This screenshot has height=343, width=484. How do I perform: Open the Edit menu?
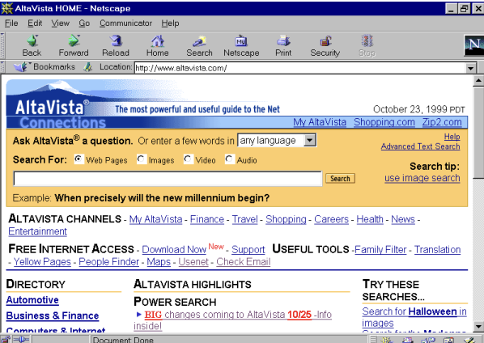[35, 23]
